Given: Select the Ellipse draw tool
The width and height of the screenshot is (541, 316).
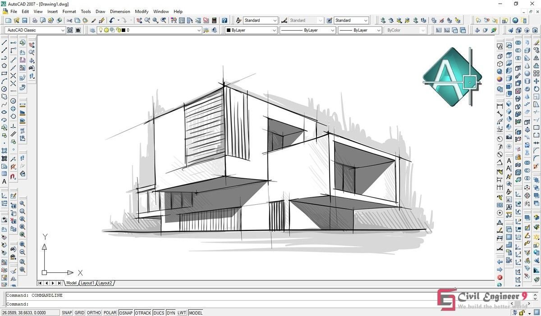Looking at the screenshot, I should (4, 112).
